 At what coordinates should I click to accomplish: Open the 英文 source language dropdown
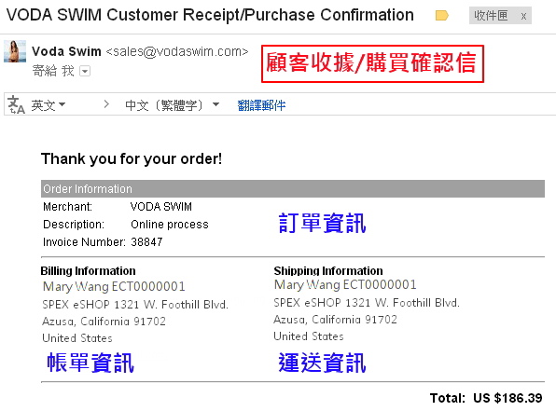coord(48,105)
